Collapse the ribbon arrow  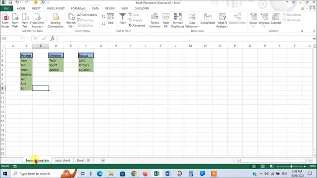point(314,31)
